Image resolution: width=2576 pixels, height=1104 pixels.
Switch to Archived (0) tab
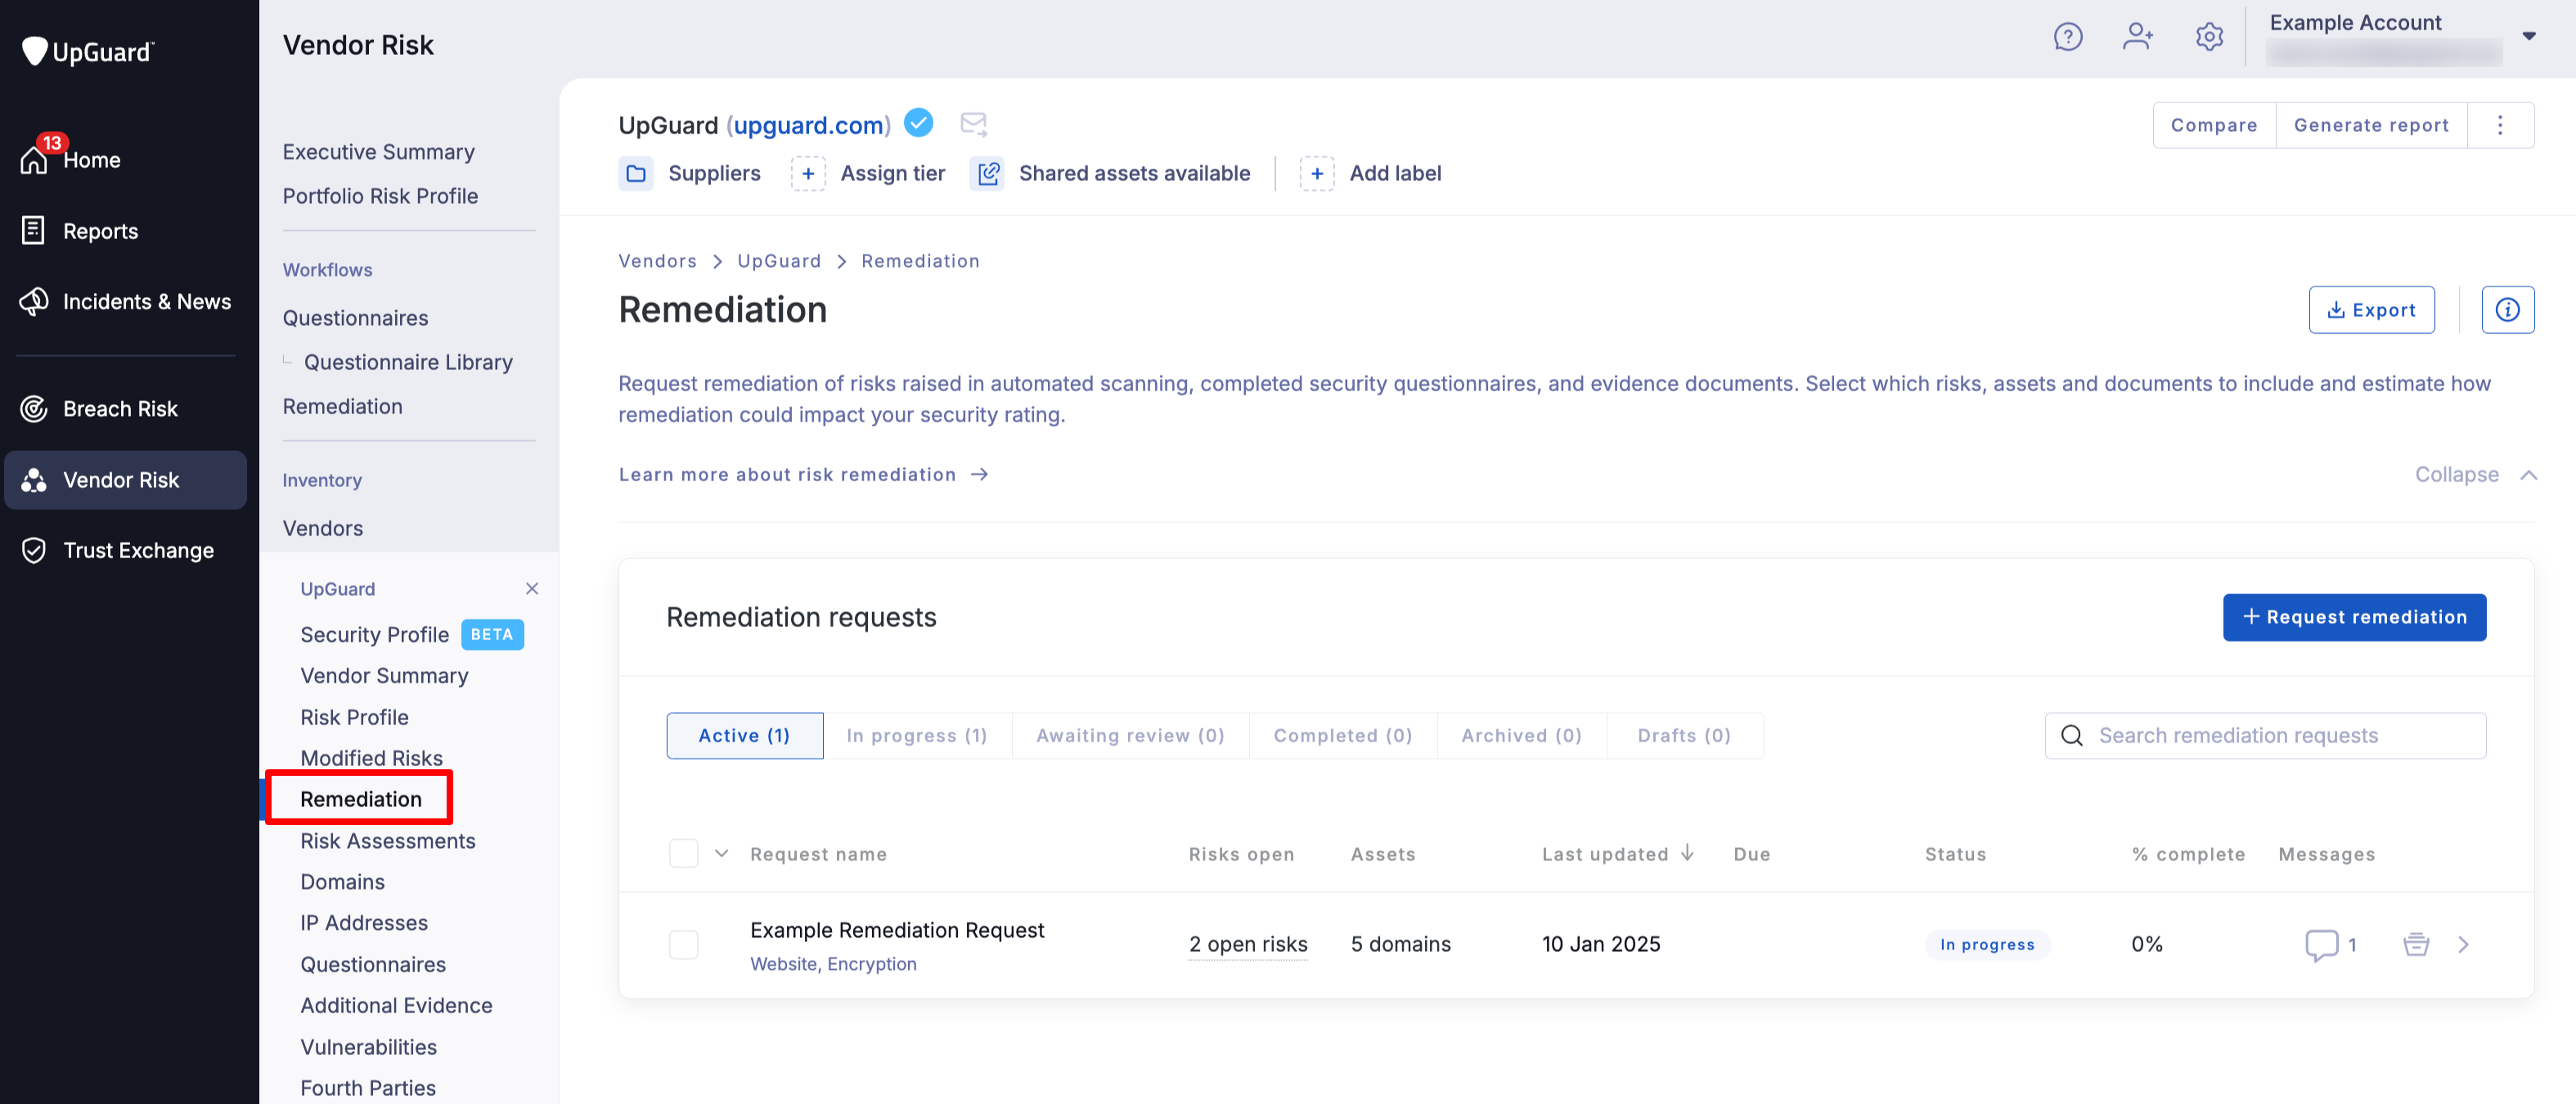(1522, 736)
